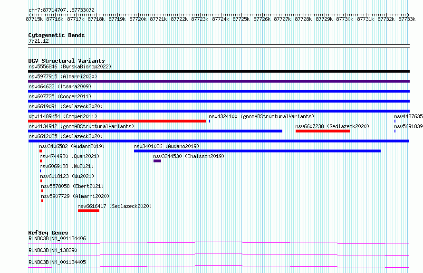Click the nsv3401026 (Audano2019) label

[166, 146]
